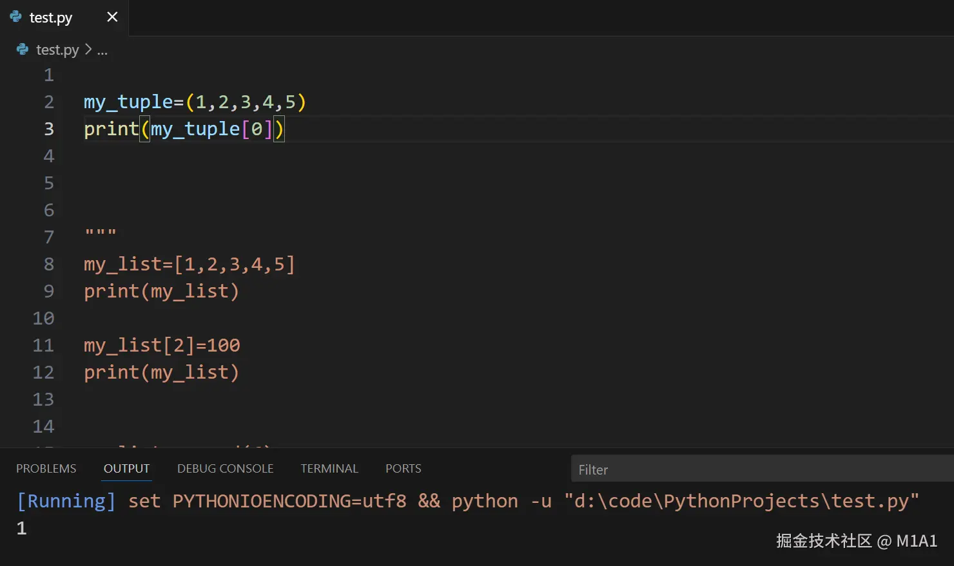Open the DEBUG CONSOLE panel tab
Image resolution: width=954 pixels, height=566 pixels.
[x=225, y=469]
